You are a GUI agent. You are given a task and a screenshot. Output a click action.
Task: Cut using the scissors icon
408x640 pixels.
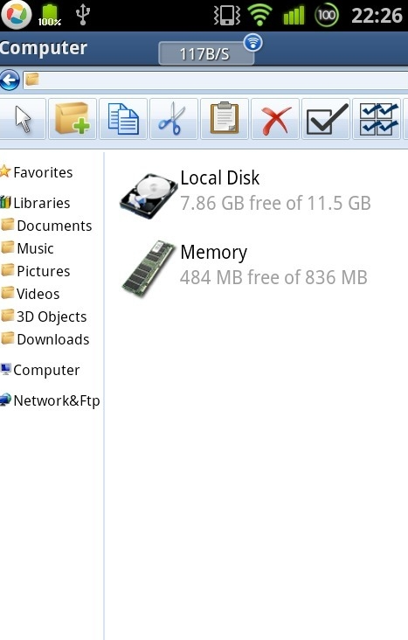(x=174, y=119)
